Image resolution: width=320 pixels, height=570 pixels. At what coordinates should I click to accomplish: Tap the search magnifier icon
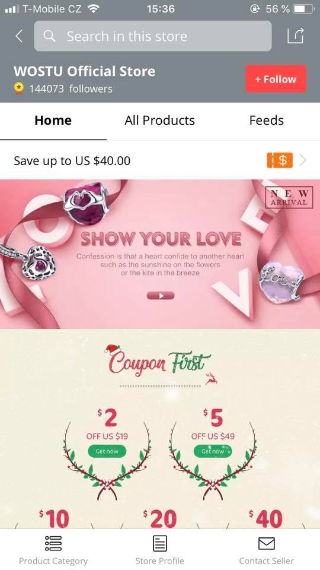click(49, 36)
